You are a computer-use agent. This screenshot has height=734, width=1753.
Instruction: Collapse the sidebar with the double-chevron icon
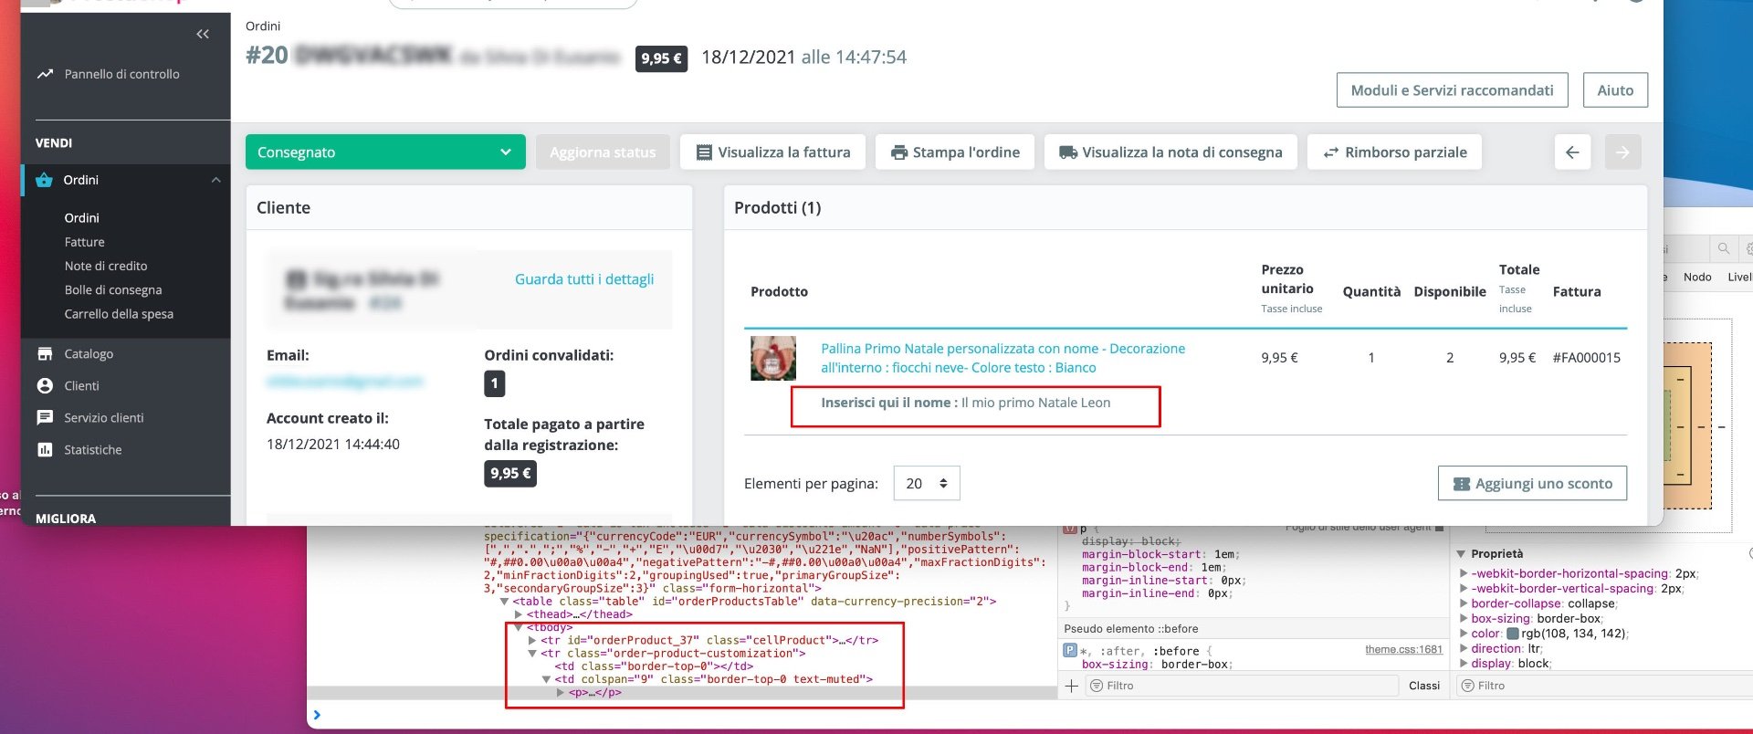pos(203,34)
